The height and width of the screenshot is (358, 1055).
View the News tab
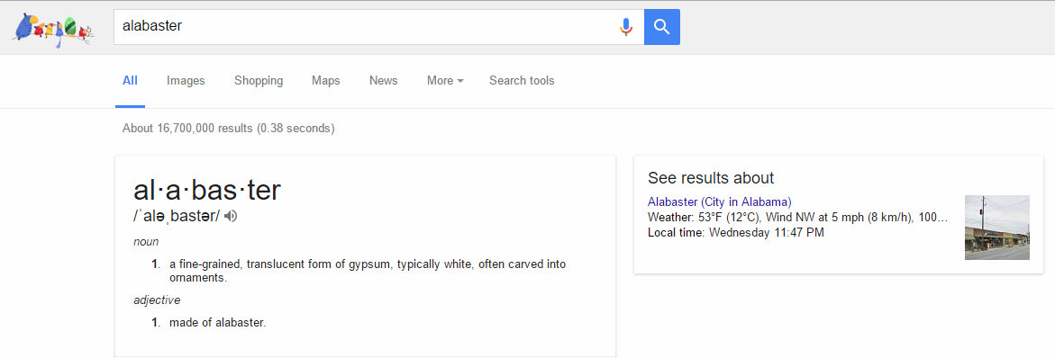(x=384, y=81)
